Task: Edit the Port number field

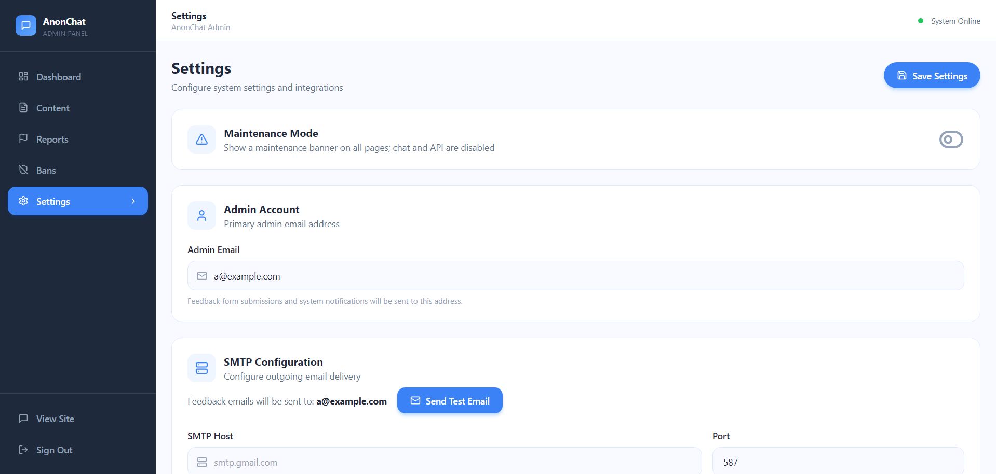Action: 838,462
